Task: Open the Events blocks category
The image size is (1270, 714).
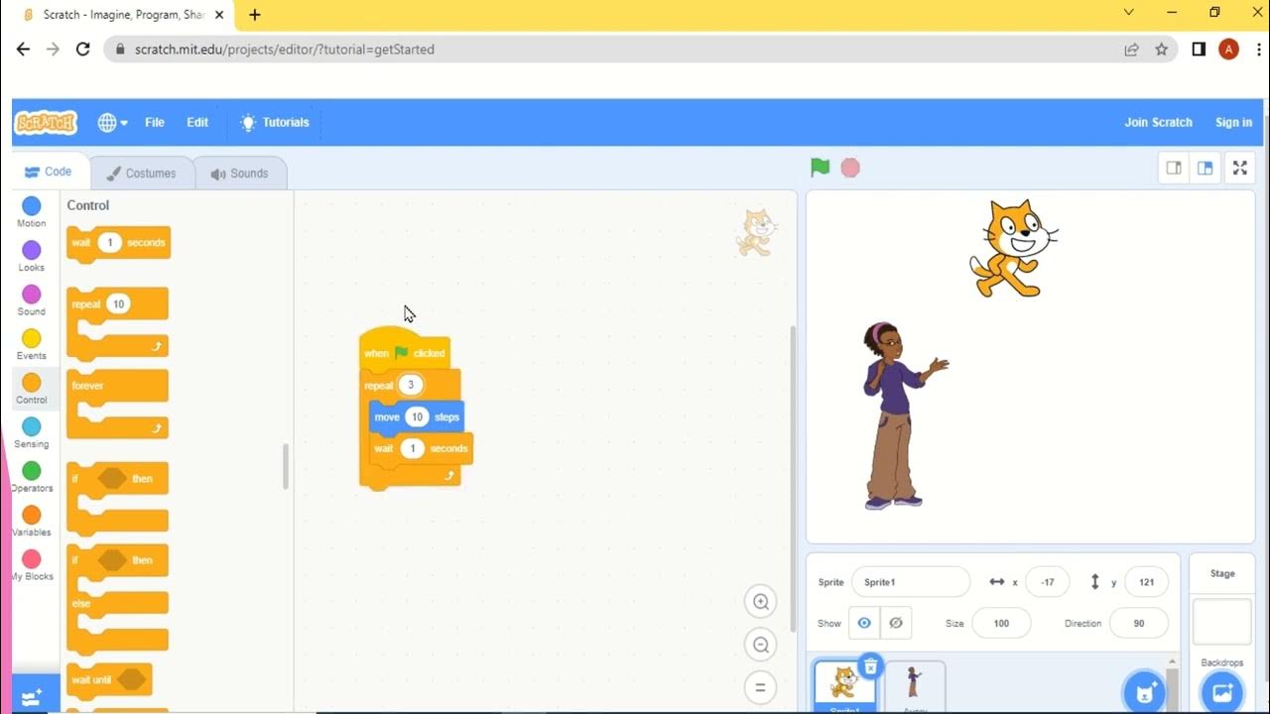Action: pyautogui.click(x=32, y=344)
